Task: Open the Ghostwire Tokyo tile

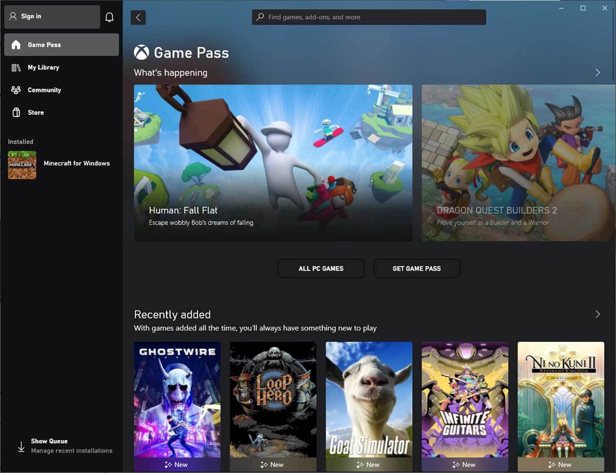Action: tap(177, 405)
